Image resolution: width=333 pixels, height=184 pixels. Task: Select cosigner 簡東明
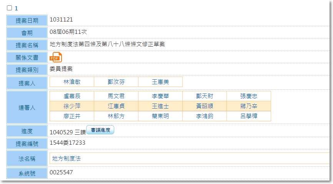[160, 116]
